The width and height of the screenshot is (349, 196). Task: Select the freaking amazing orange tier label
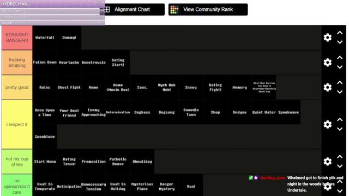pos(17,63)
